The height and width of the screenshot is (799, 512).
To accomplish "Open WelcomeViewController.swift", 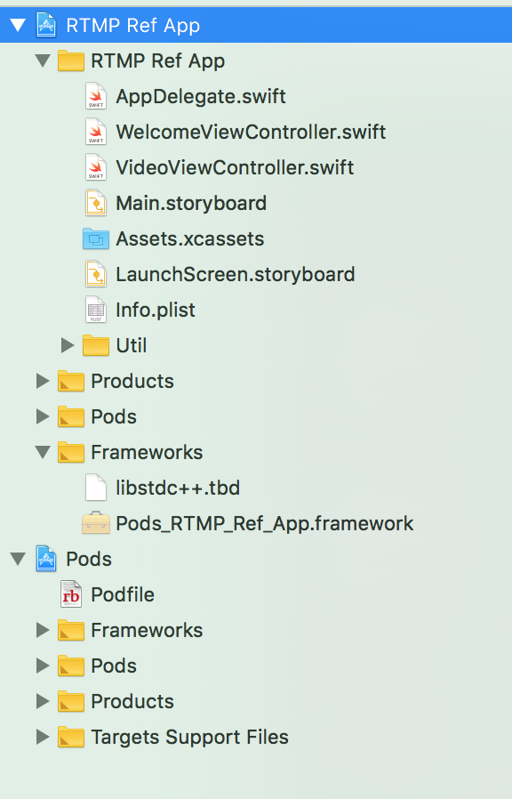I will click(x=251, y=132).
